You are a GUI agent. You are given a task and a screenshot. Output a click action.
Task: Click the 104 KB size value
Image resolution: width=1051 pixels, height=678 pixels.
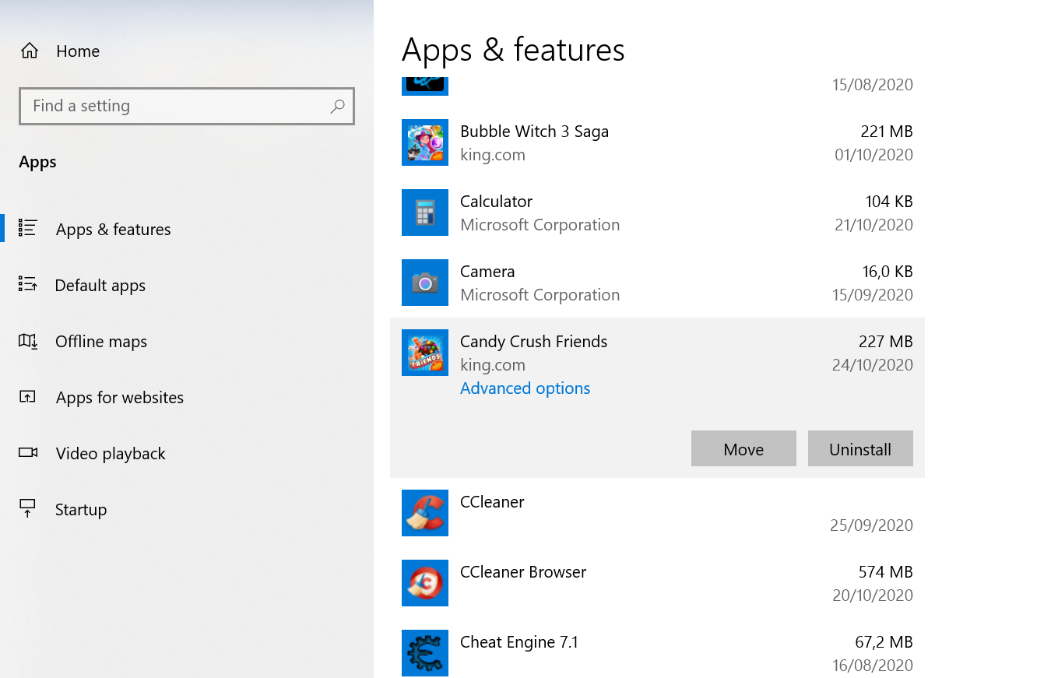coord(889,201)
